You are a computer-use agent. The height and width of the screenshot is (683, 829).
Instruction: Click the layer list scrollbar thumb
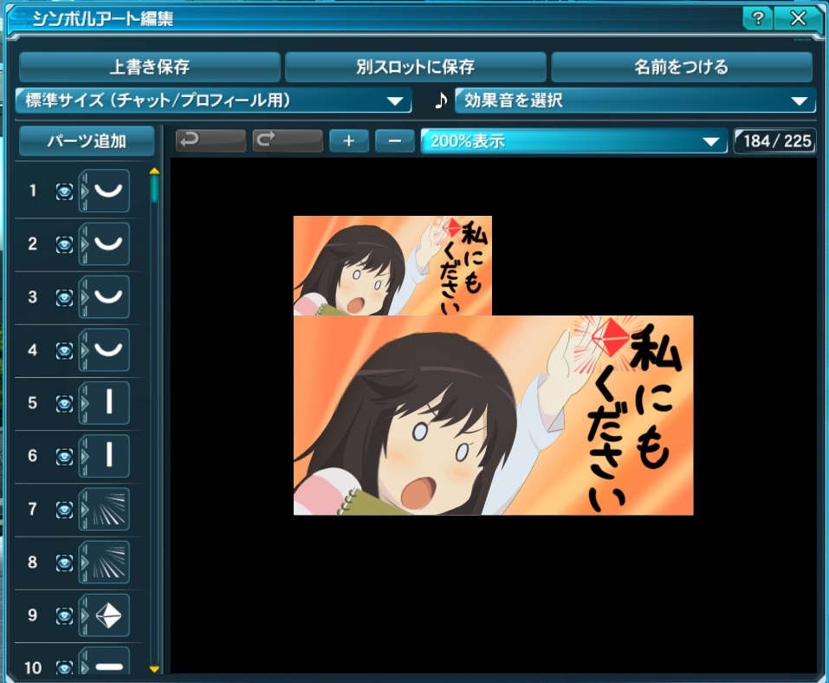tap(154, 189)
